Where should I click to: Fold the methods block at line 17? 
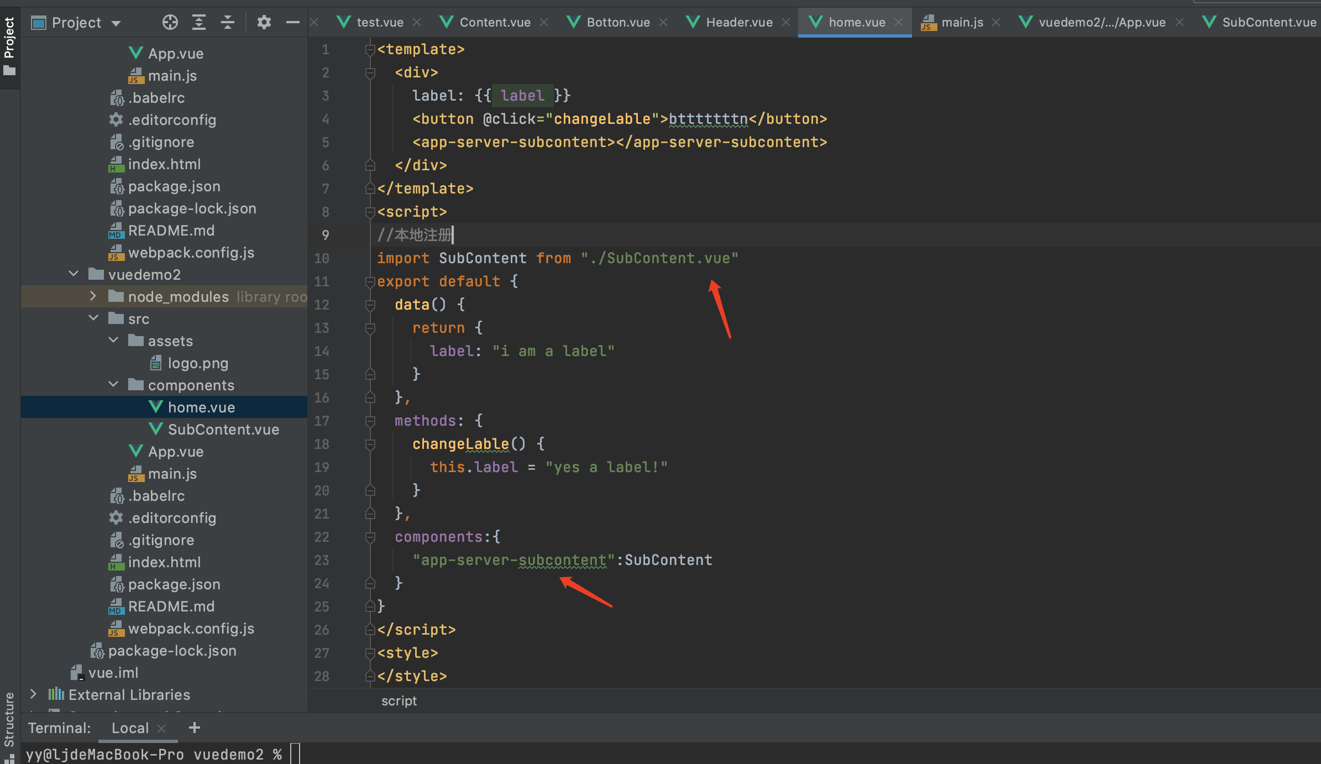click(370, 421)
